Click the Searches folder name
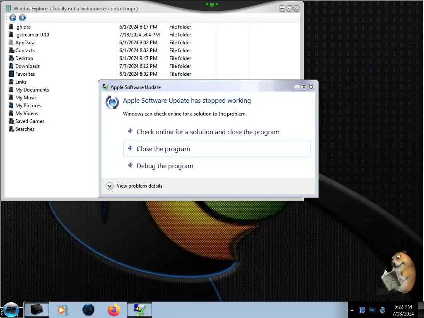 click(25, 129)
